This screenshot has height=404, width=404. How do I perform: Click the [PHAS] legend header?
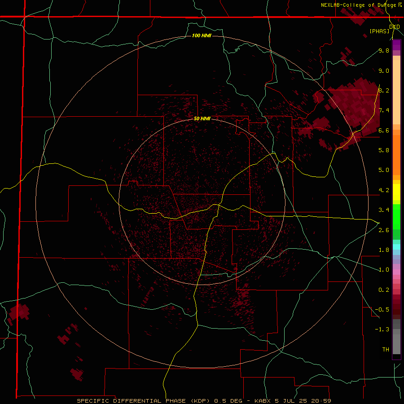point(379,31)
